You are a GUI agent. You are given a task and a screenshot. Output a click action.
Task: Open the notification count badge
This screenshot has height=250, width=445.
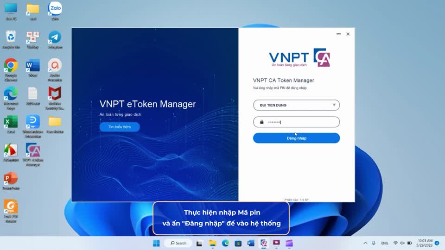tap(437, 243)
